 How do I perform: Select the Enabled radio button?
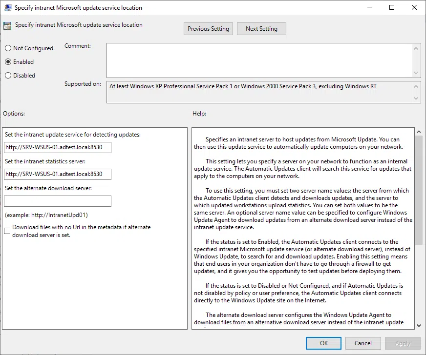(x=8, y=62)
